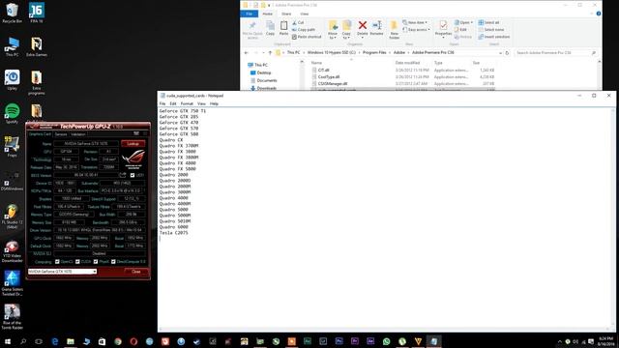Open the recent locations arrow in Explorer
Viewport: 619px width, 348px height.
(x=264, y=52)
